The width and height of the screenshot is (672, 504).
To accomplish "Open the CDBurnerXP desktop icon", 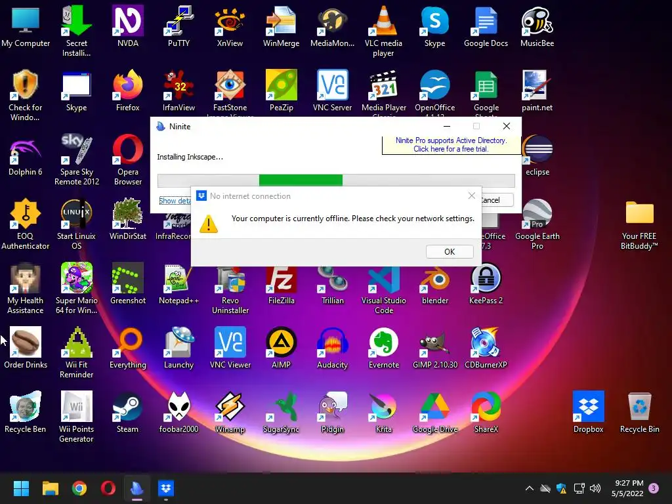I will 486,348.
